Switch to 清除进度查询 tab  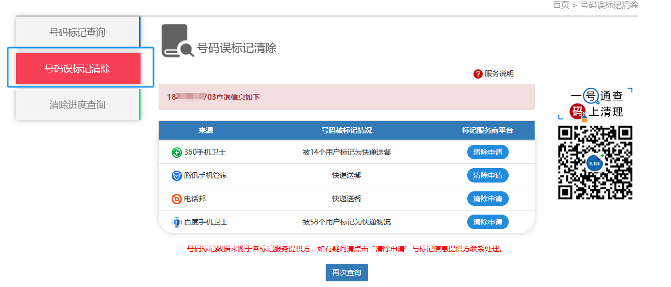pyautogui.click(x=77, y=105)
